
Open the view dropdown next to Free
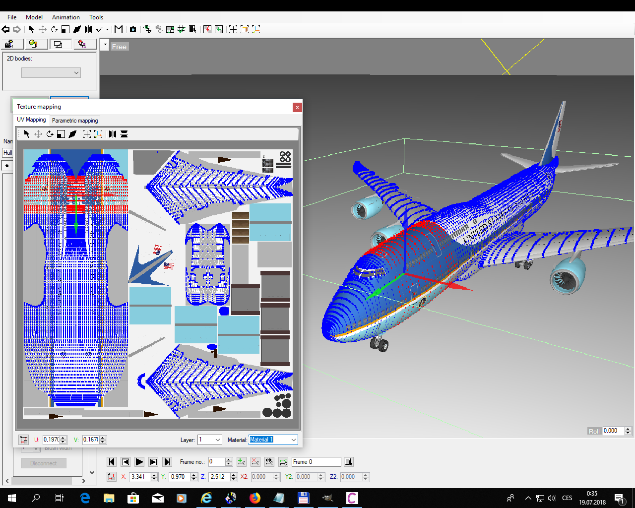[105, 45]
